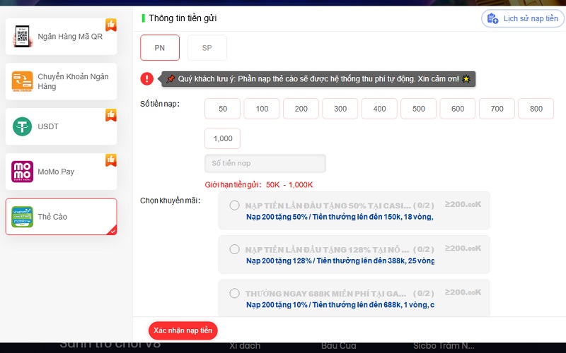Switch to the PN tab

tap(160, 48)
